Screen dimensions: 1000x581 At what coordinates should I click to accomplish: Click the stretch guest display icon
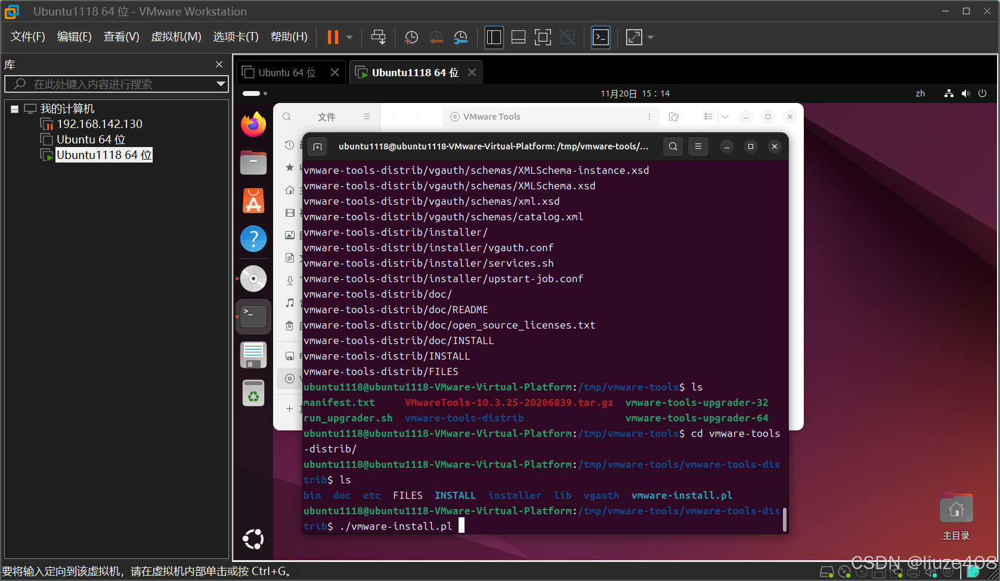634,38
